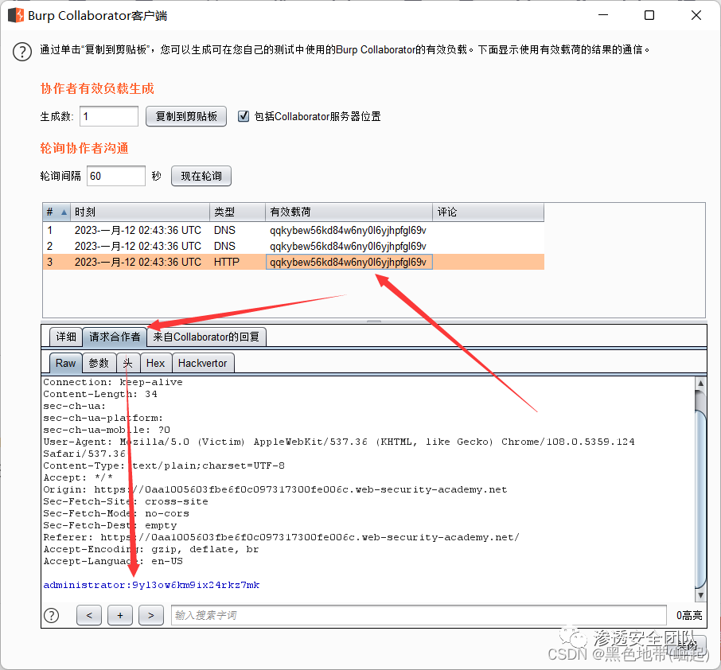This screenshot has height=670, width=721.
Task: Open the 详细 tab
Action: 66,337
